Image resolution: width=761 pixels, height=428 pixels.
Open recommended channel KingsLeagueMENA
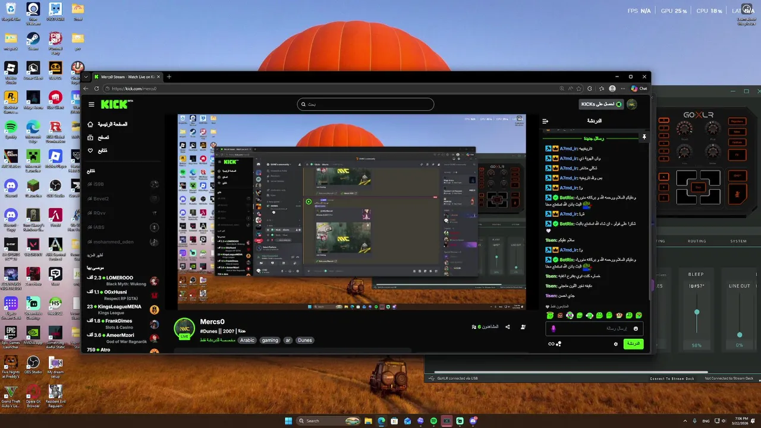click(123, 309)
